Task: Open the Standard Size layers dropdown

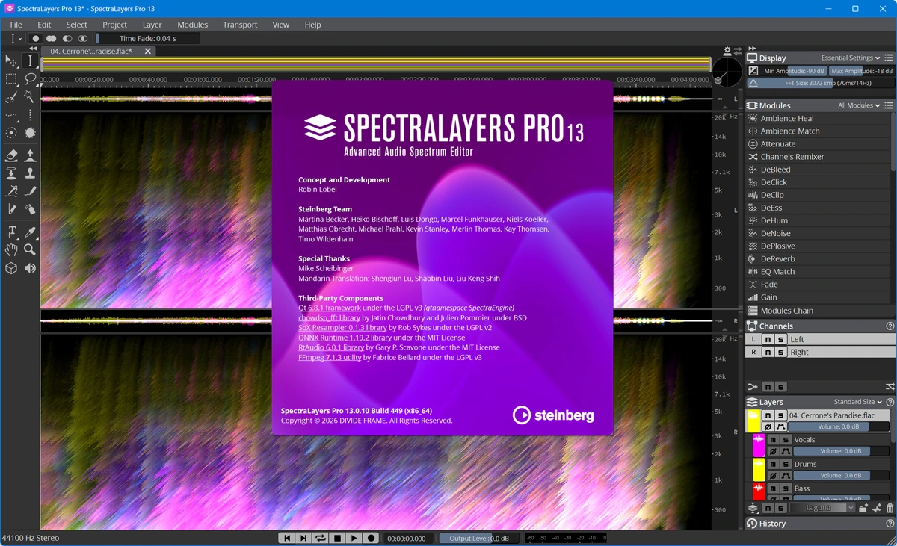Action: tap(858, 402)
